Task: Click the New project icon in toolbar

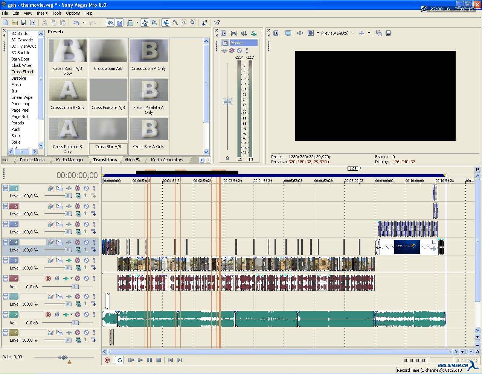Action: pyautogui.click(x=6, y=23)
